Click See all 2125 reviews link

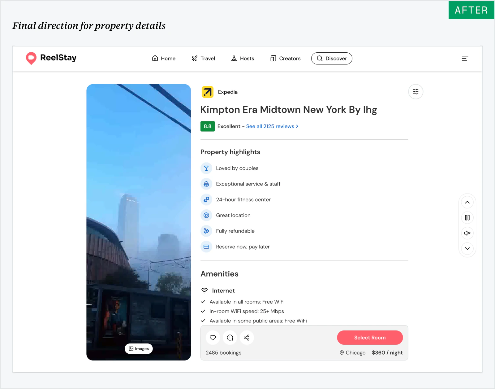click(x=272, y=126)
